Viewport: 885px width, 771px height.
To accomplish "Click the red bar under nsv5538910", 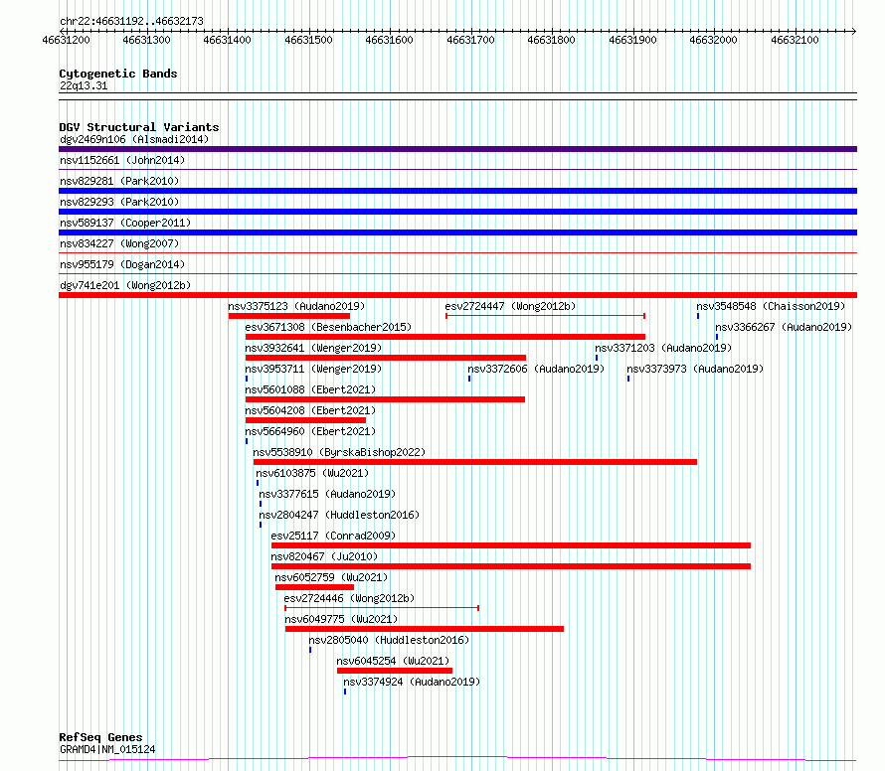I will coord(475,462).
